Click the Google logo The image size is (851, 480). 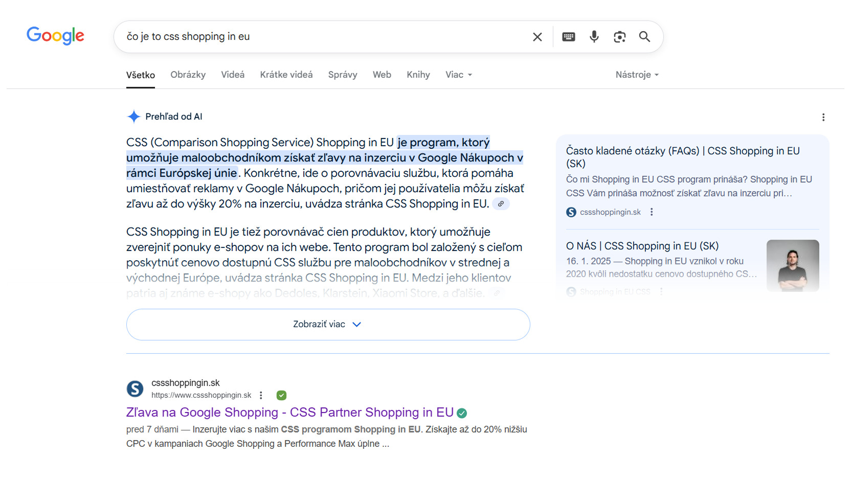55,36
